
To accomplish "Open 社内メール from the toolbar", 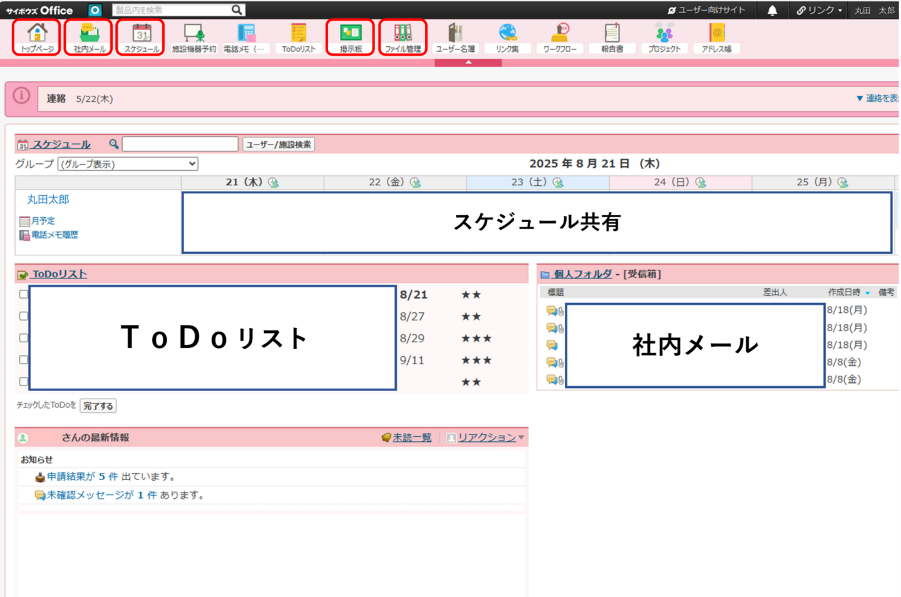I will point(89,37).
